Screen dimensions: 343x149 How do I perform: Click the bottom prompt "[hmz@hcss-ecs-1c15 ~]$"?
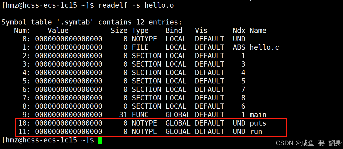[48, 140]
